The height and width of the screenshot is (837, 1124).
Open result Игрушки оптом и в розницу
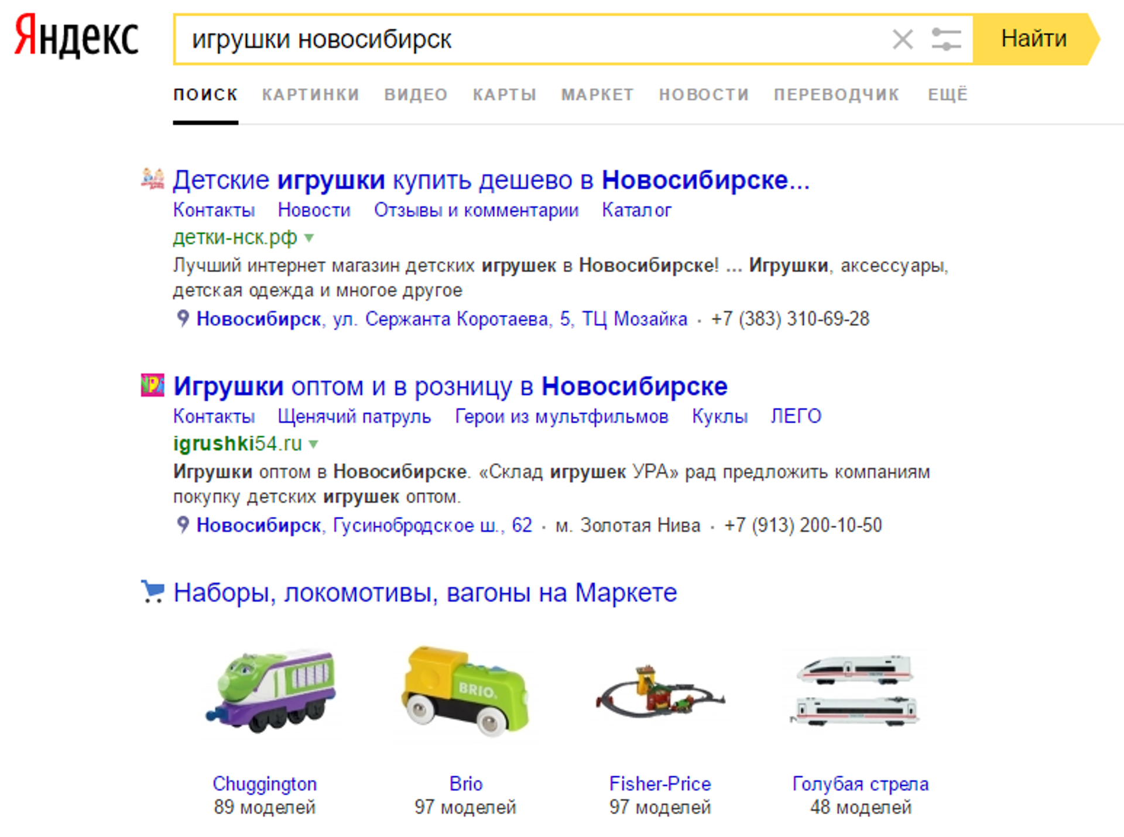tap(450, 386)
